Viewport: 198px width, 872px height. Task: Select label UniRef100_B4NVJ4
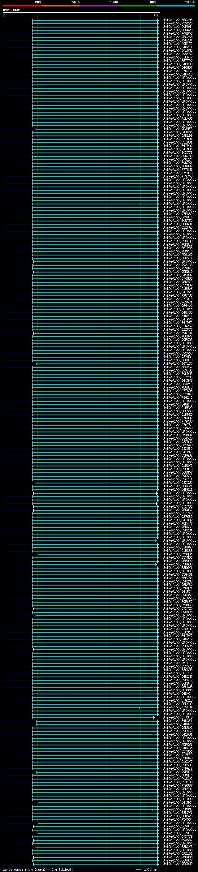click(x=178, y=316)
